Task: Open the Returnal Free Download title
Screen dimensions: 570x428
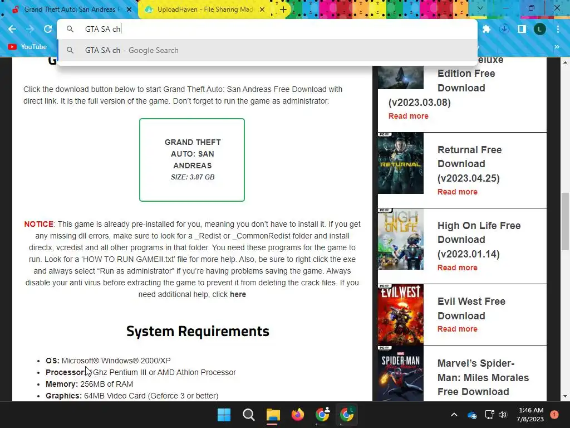Action: 469,164
